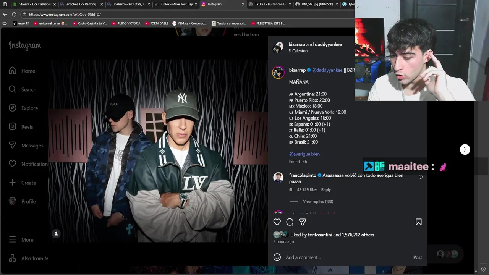Open Instagram Home from the sidebar
489x275 pixels.
tap(22, 71)
